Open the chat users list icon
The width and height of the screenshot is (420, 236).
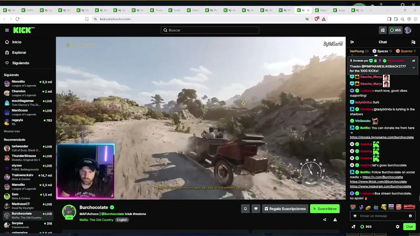click(413, 42)
